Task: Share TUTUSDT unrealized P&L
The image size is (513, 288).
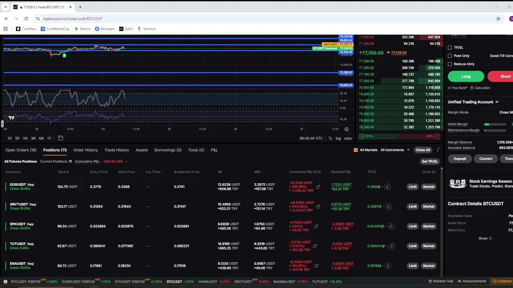Action: coord(315,246)
